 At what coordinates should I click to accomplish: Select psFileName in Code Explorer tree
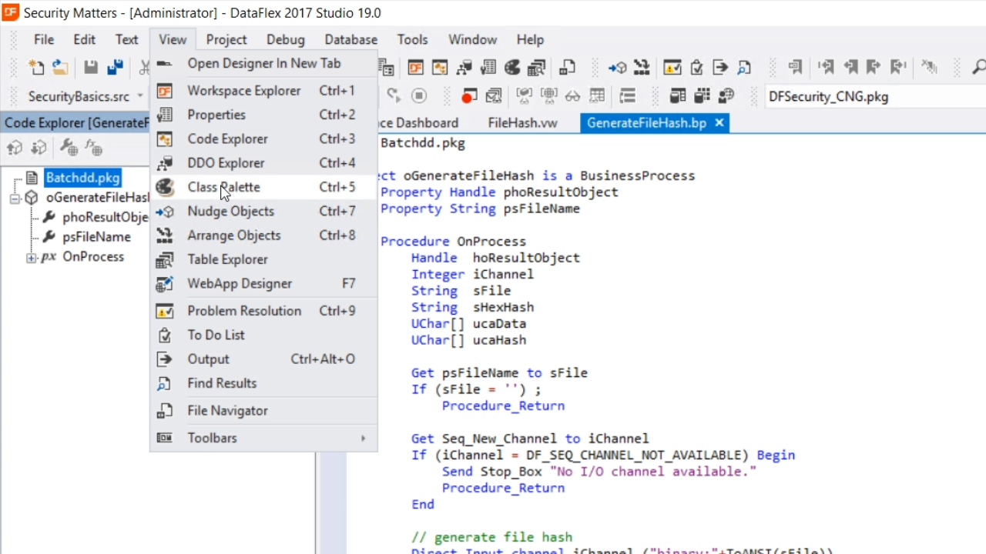coord(96,237)
